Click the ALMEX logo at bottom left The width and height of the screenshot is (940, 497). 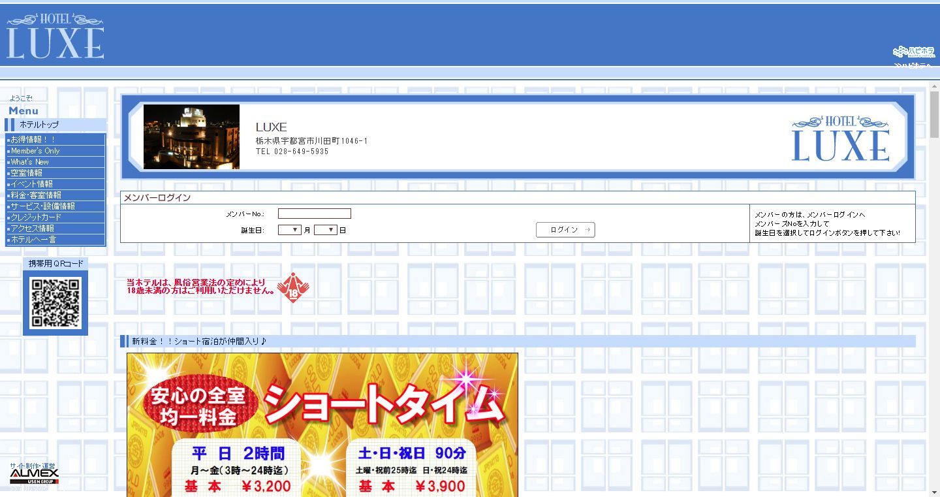[x=34, y=475]
